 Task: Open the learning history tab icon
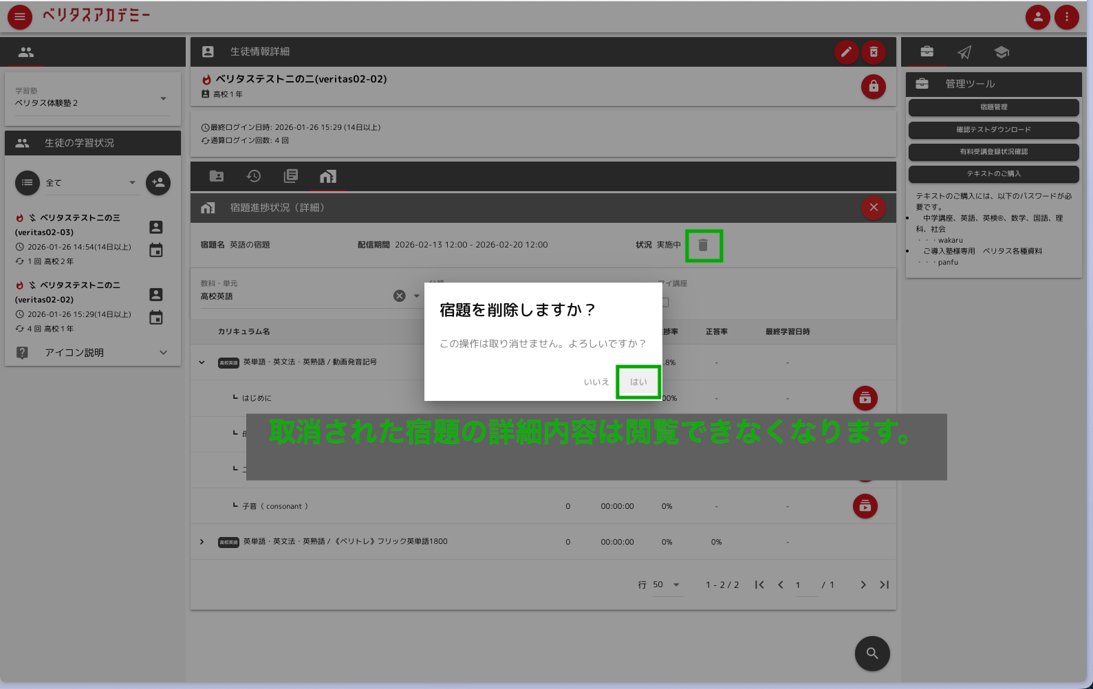(x=254, y=176)
